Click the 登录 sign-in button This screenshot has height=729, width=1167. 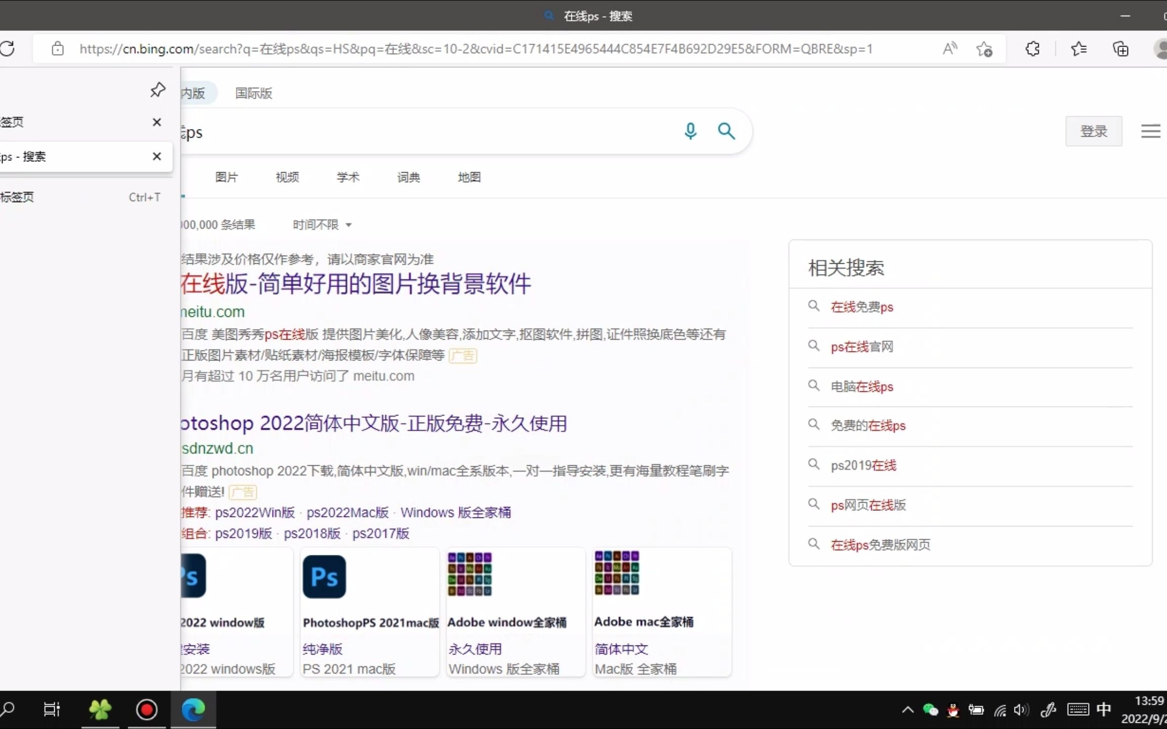pos(1094,131)
